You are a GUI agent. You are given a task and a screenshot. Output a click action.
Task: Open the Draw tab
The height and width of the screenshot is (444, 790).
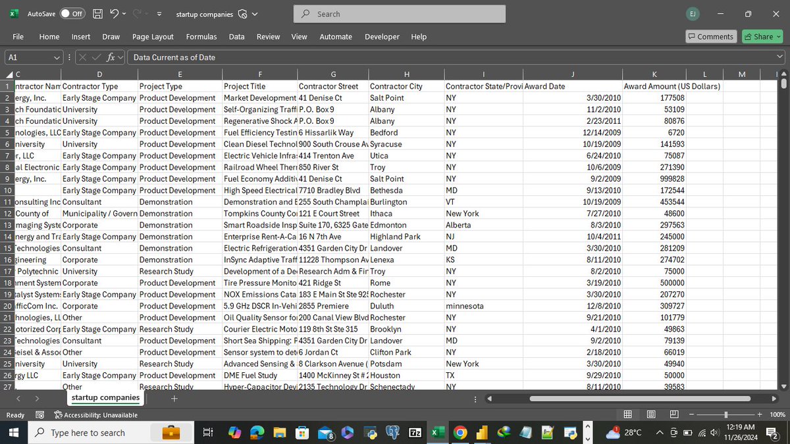point(111,37)
